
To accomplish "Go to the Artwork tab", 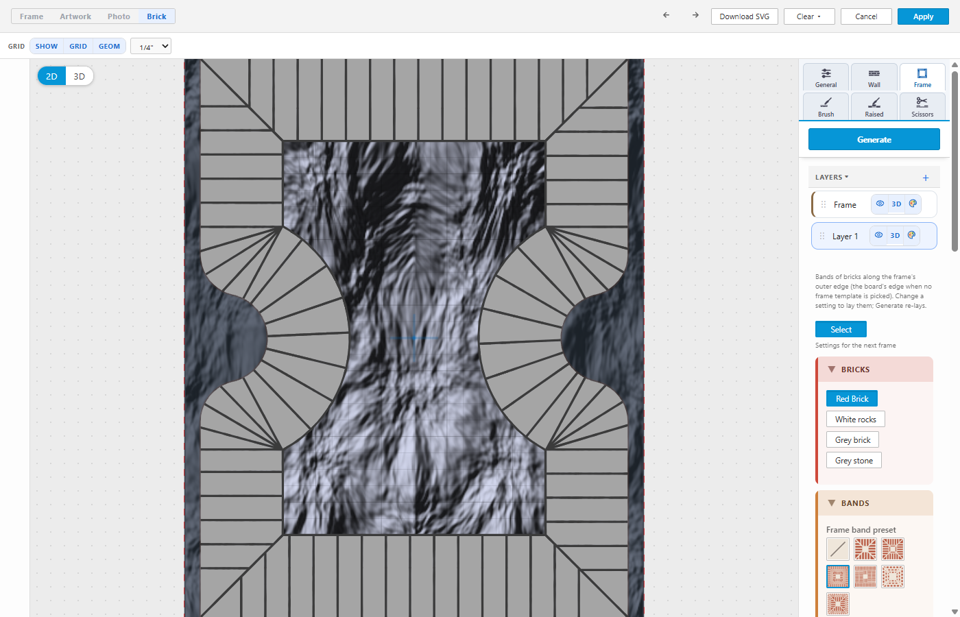I will click(75, 16).
